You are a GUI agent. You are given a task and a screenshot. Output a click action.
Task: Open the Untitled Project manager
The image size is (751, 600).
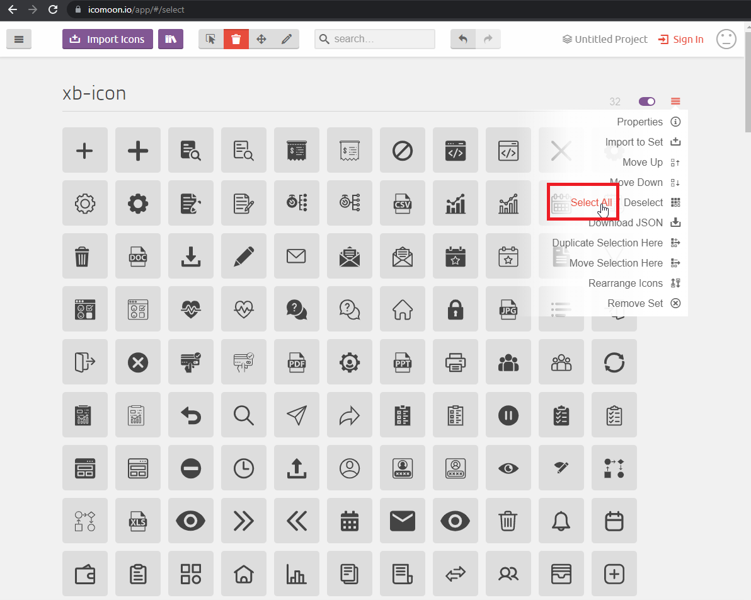[604, 39]
